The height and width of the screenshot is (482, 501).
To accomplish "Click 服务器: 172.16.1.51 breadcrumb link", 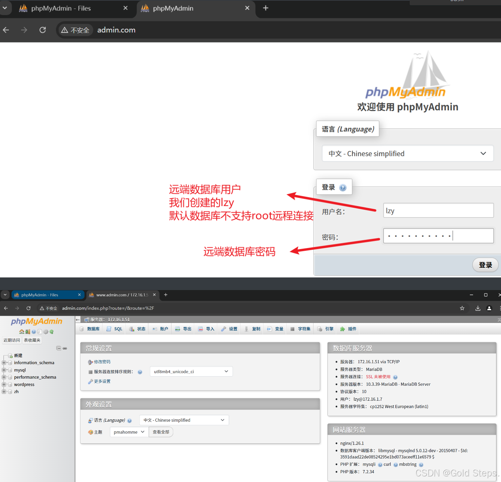I will [110, 320].
